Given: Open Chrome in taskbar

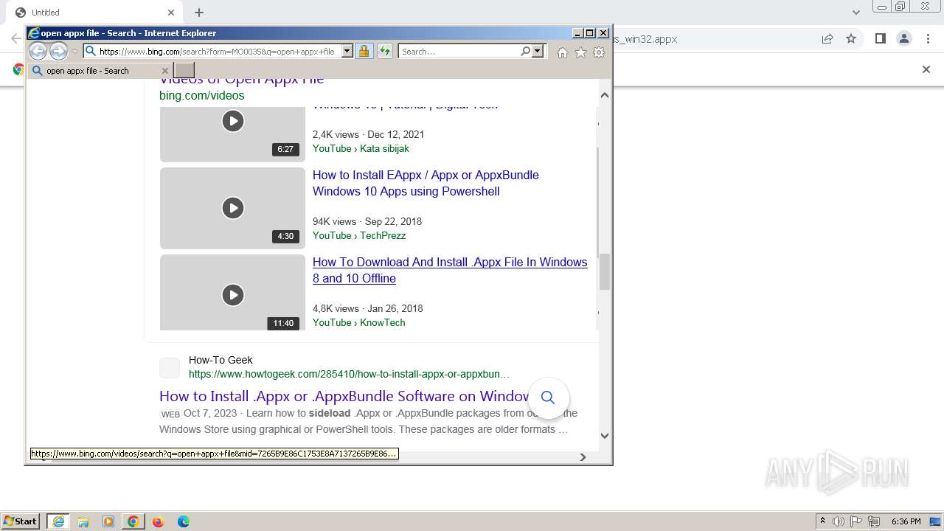Looking at the screenshot, I should tap(133, 521).
